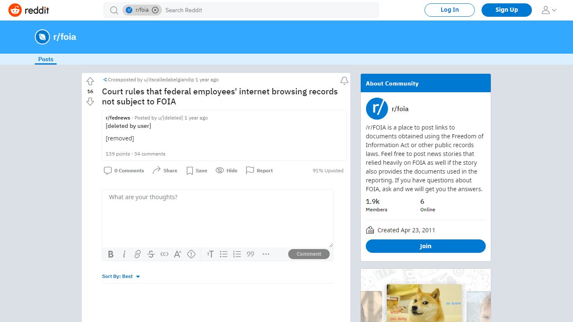Screen dimensions: 573x322
Task: Open r/foia avatar in About Community
Action: pos(377,109)
